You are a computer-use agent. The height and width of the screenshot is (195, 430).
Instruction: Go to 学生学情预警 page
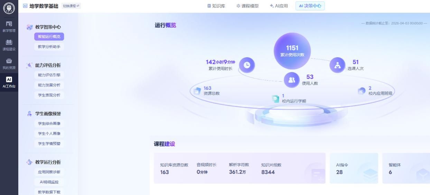click(49, 143)
